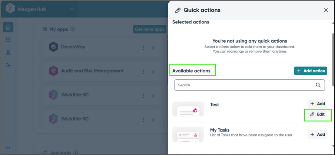Close the Quick actions panel

[326, 10]
